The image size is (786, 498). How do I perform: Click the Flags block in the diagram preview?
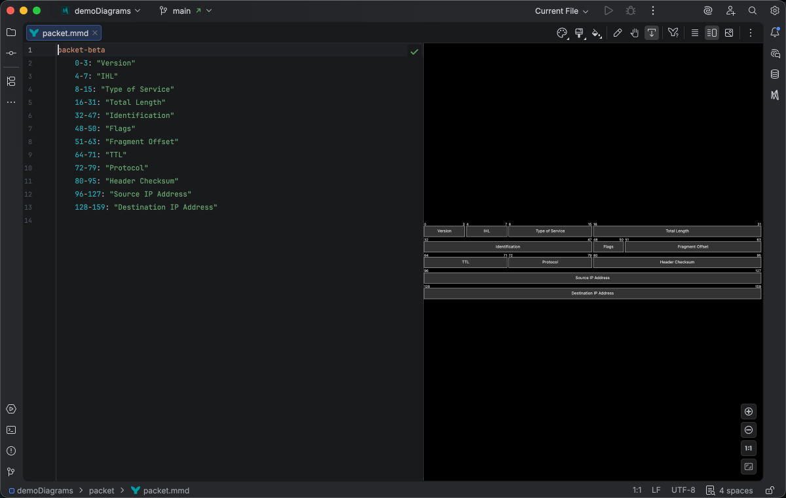click(x=608, y=246)
